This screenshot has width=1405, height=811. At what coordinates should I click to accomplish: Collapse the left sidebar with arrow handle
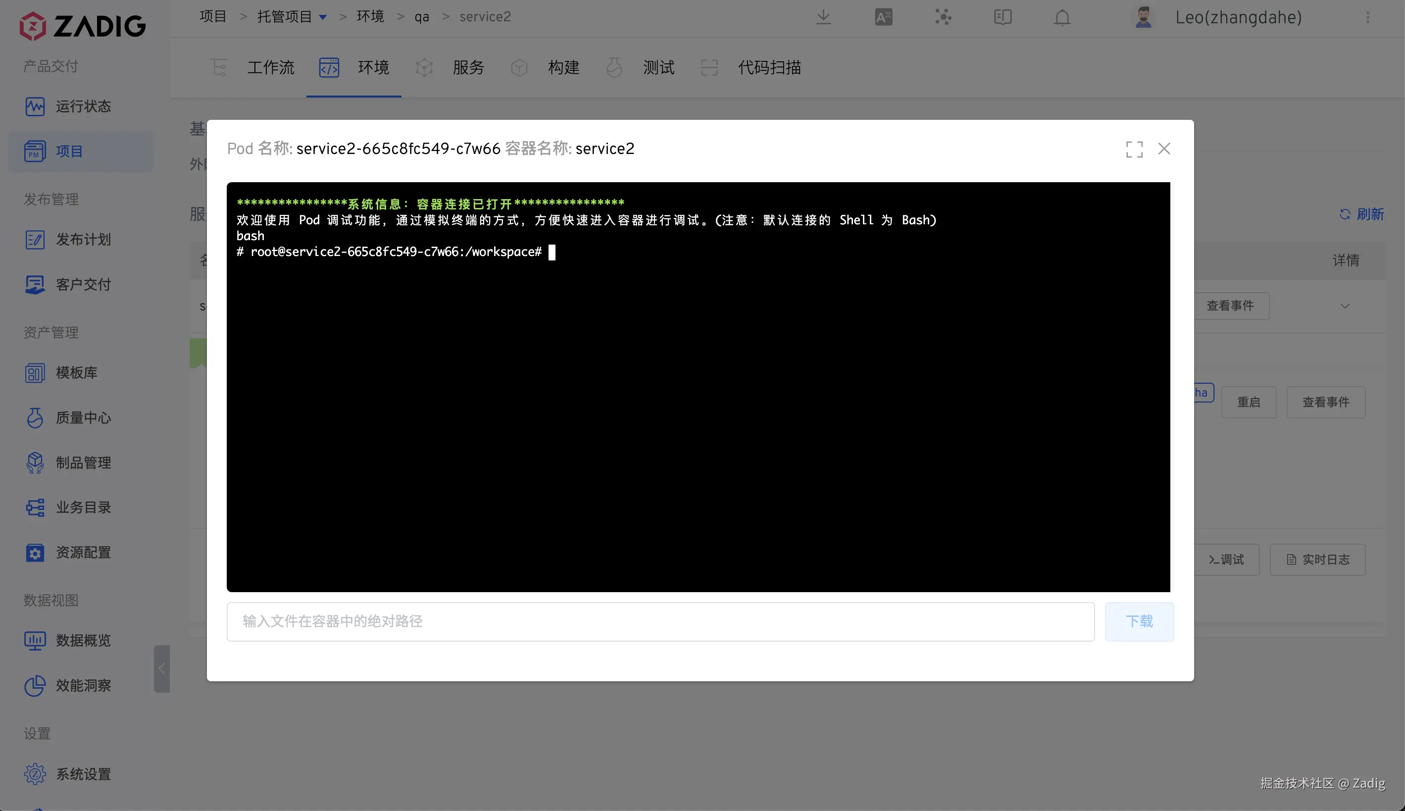[x=161, y=668]
